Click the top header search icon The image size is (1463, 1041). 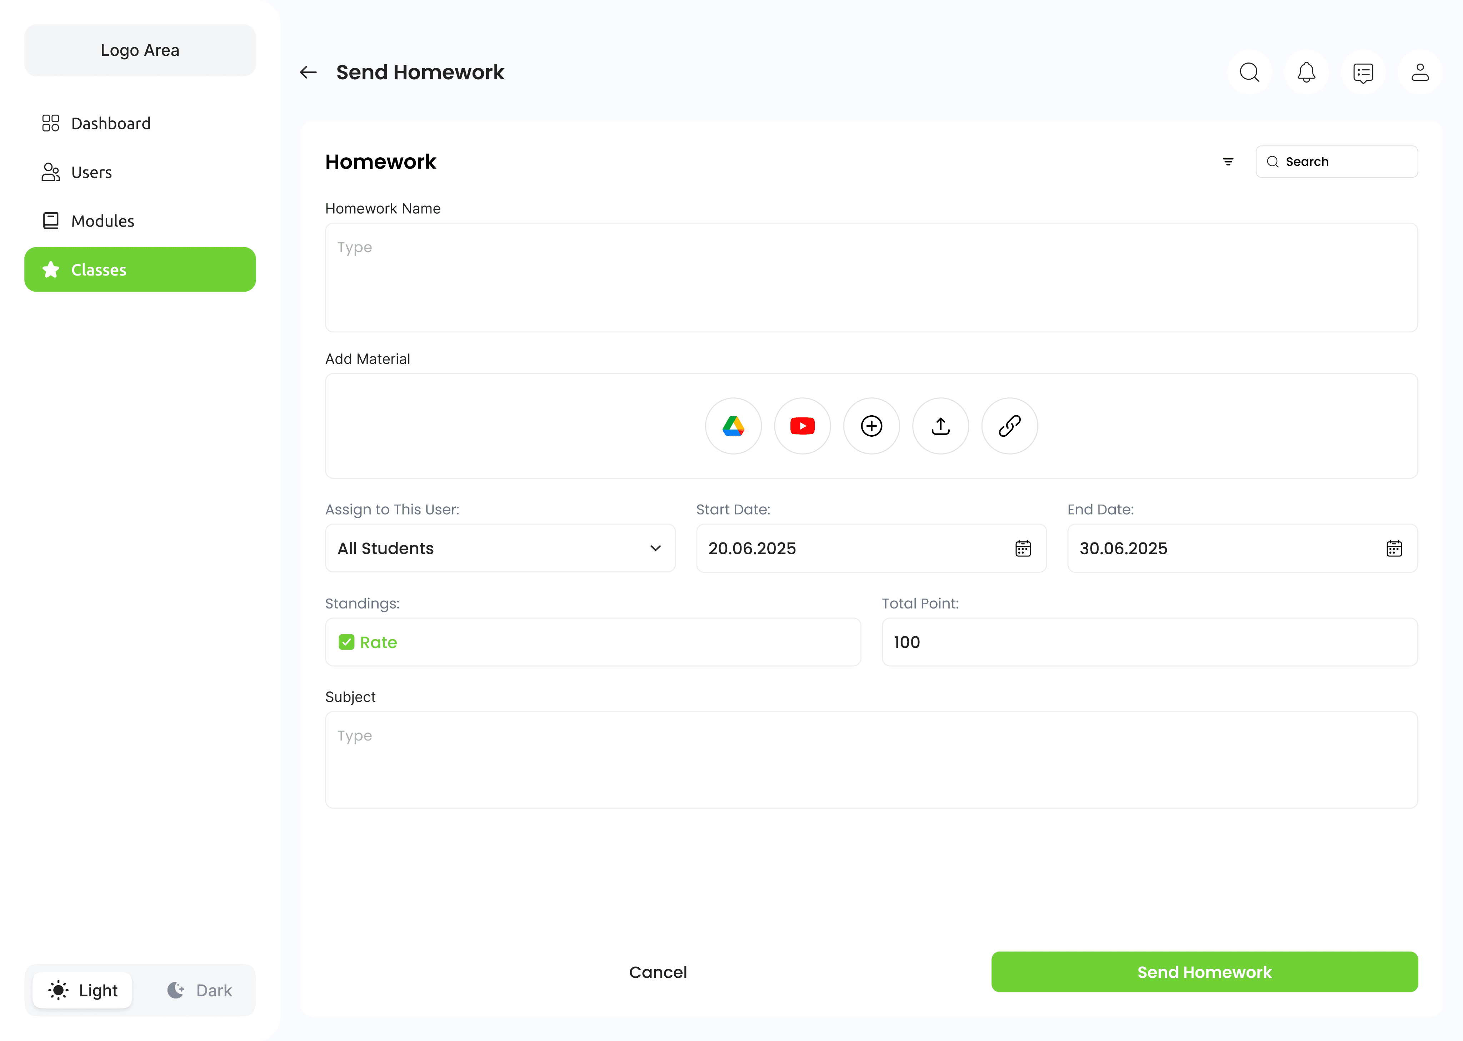1249,73
